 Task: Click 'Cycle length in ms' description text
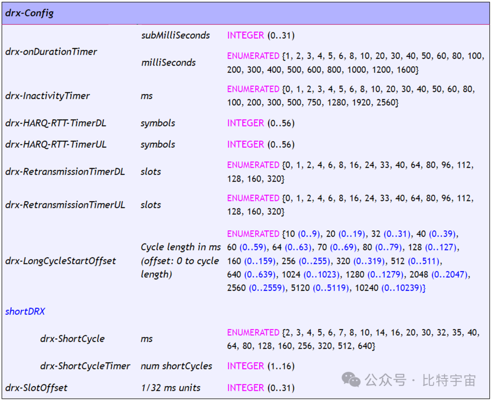tap(181, 248)
